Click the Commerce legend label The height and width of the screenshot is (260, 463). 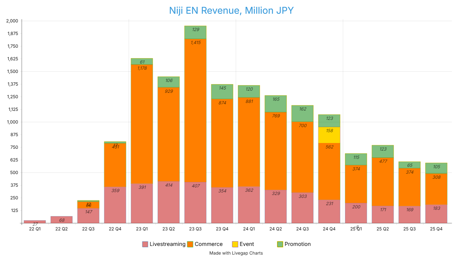click(x=209, y=244)
